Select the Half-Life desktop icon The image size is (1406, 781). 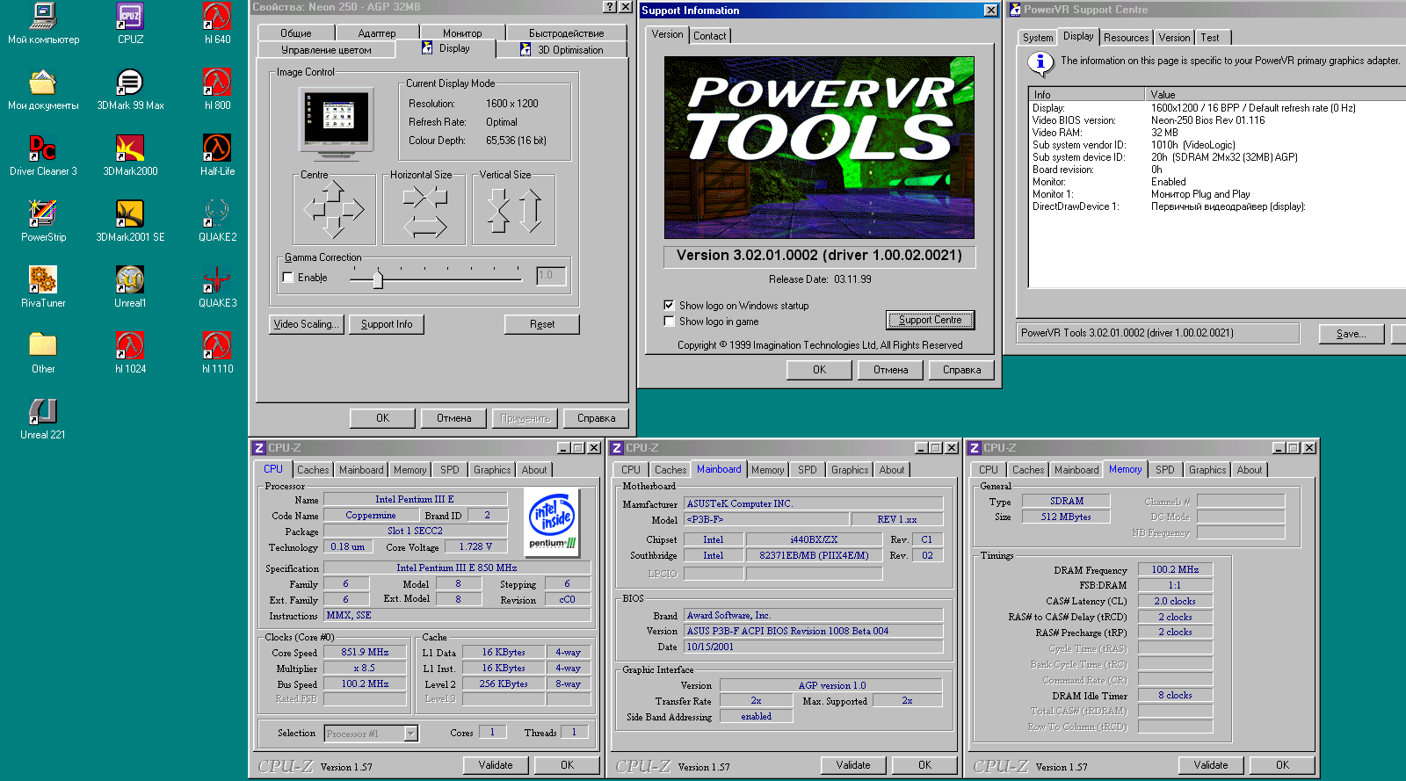[x=217, y=155]
